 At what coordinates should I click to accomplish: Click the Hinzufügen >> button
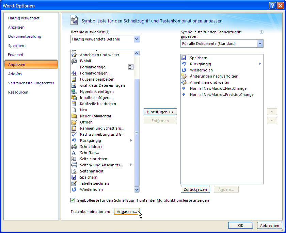(x=160, y=112)
